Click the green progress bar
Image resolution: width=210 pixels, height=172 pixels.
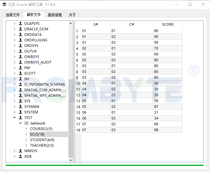tap(104, 165)
